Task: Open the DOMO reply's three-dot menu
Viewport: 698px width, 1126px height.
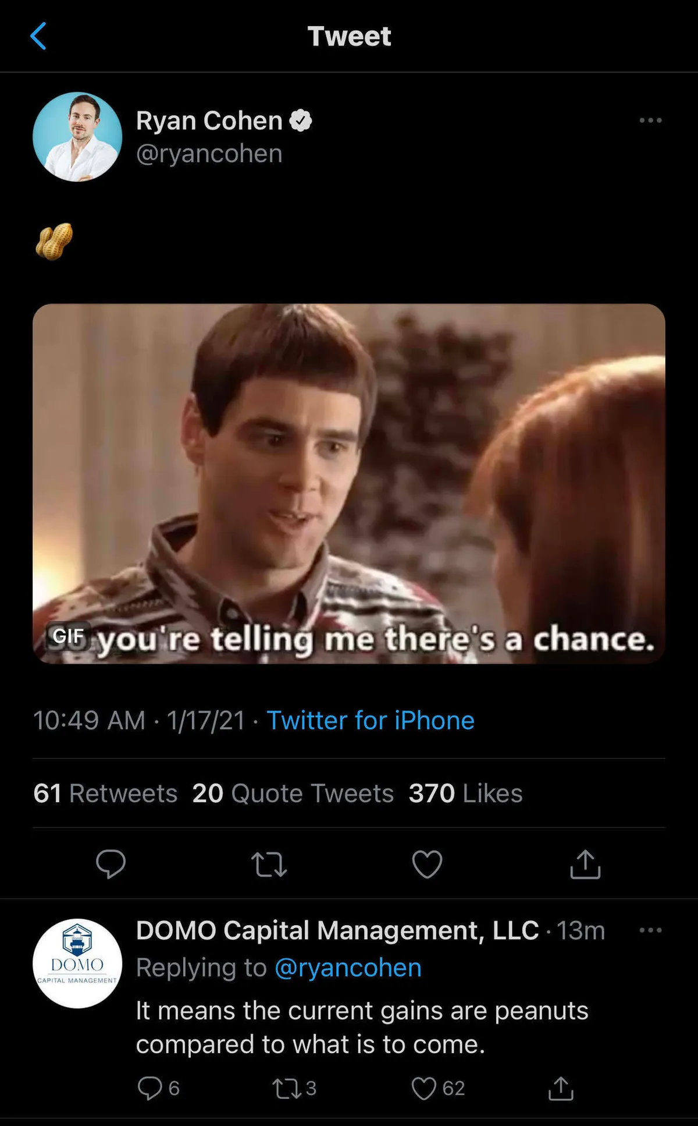Action: 650,930
